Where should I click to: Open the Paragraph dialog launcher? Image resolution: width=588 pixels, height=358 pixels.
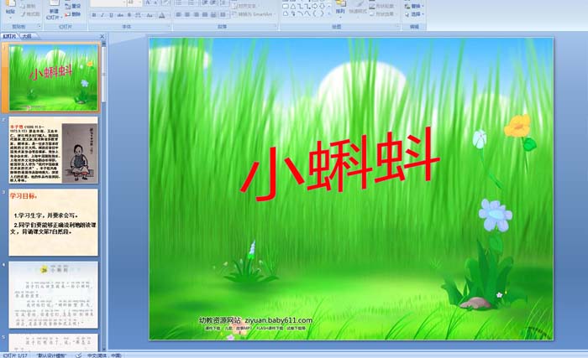(276, 26)
